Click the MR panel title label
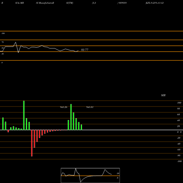This screenshot has height=183, width=183. (163, 95)
